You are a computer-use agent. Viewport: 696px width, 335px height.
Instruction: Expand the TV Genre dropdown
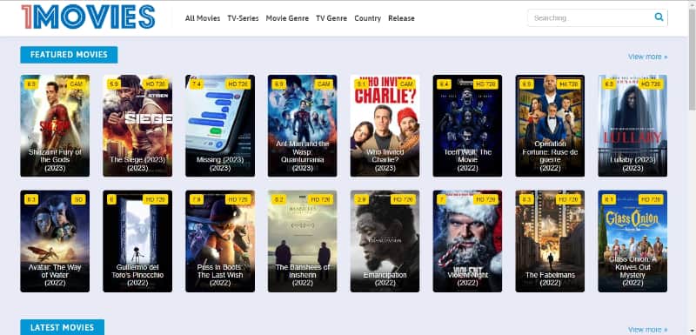pyautogui.click(x=331, y=18)
